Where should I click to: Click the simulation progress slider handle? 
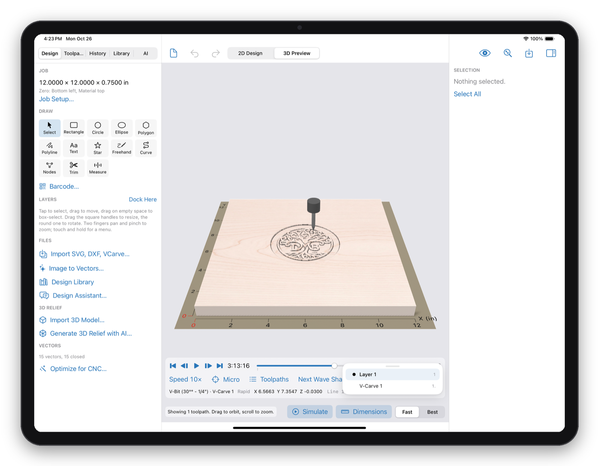(x=334, y=366)
